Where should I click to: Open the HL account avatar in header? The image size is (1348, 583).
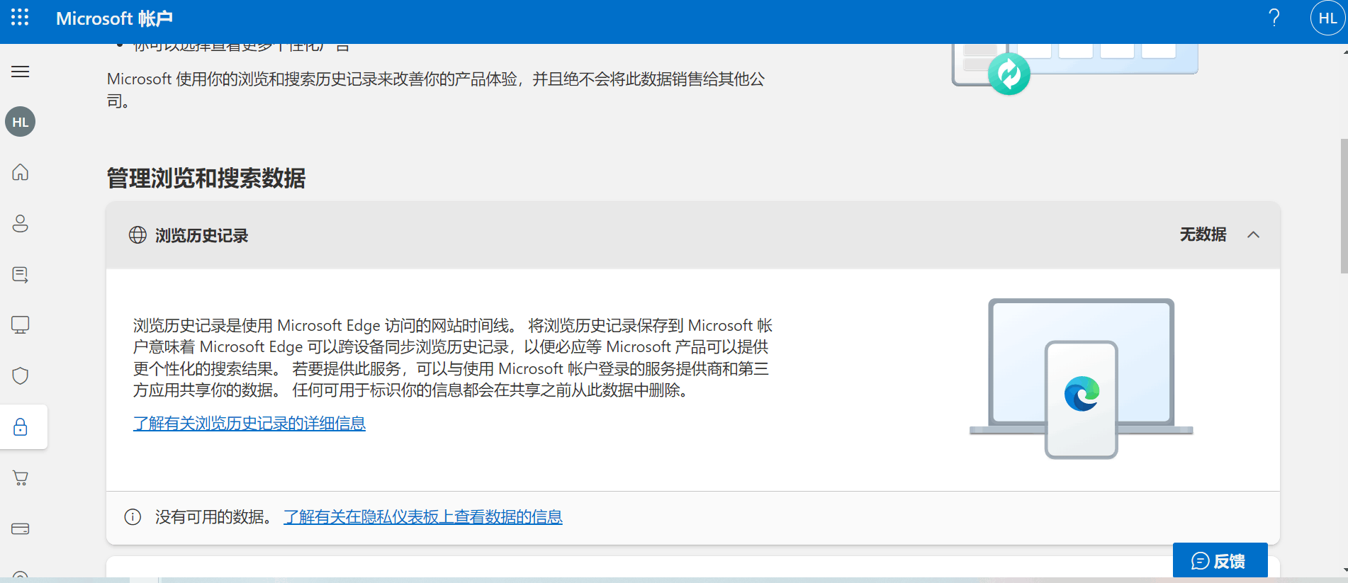[x=1327, y=18]
